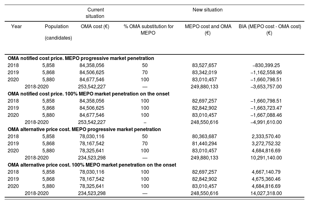Select the "Year" column header
The height and width of the screenshot is (204, 309).
(16, 27)
